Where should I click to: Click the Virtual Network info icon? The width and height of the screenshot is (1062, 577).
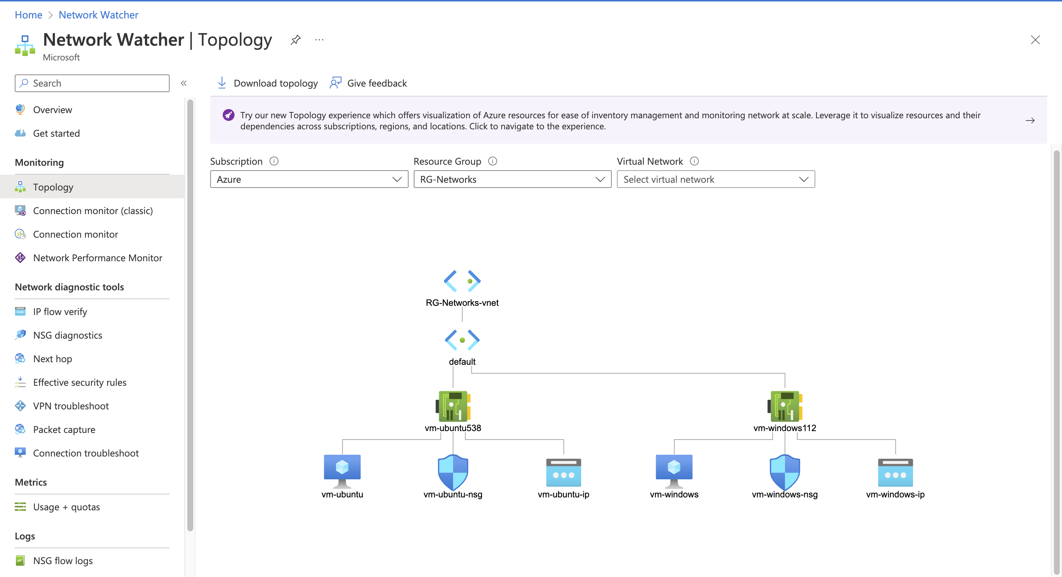(694, 161)
